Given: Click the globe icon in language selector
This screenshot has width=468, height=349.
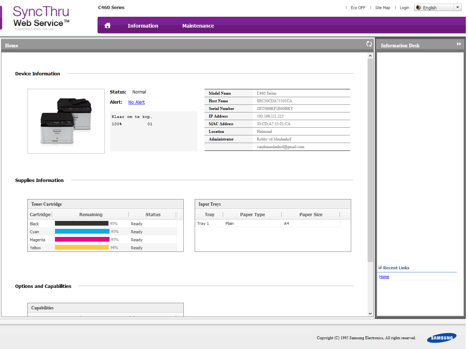Looking at the screenshot, I should tap(419, 7).
